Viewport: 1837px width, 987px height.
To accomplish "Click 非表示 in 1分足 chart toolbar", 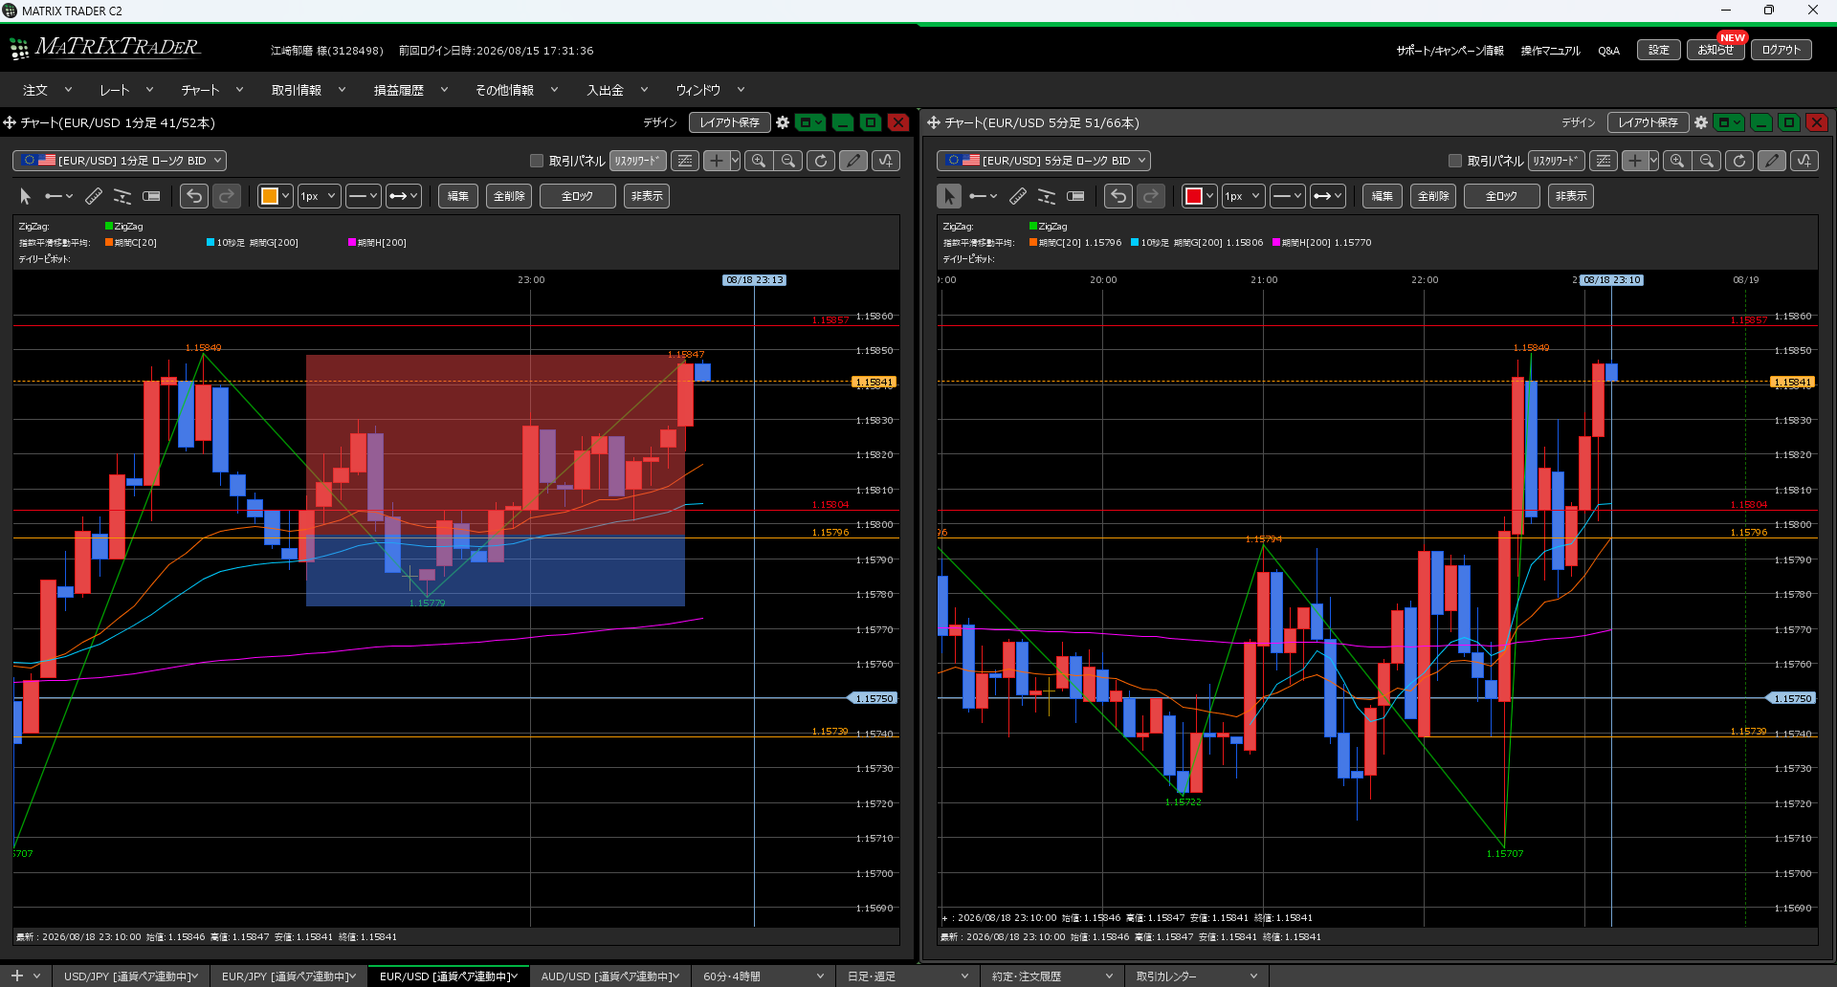I will (x=647, y=196).
